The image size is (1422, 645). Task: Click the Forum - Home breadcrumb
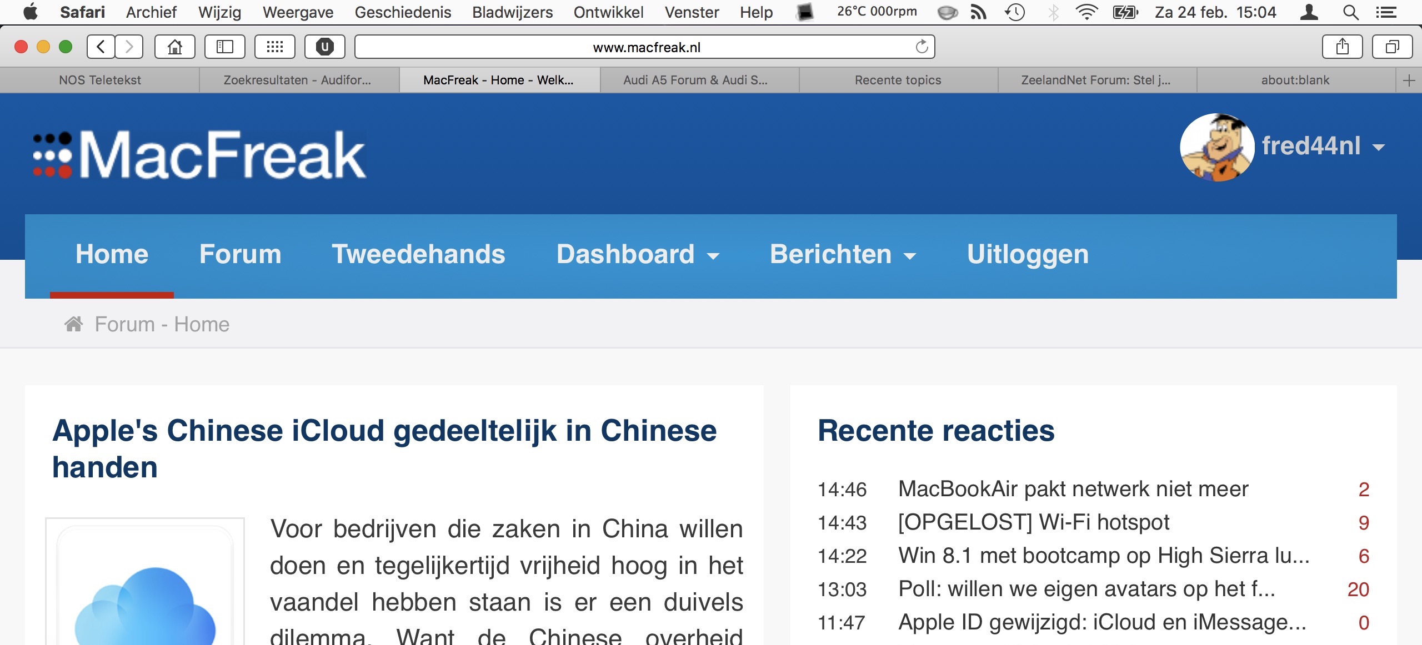point(162,324)
